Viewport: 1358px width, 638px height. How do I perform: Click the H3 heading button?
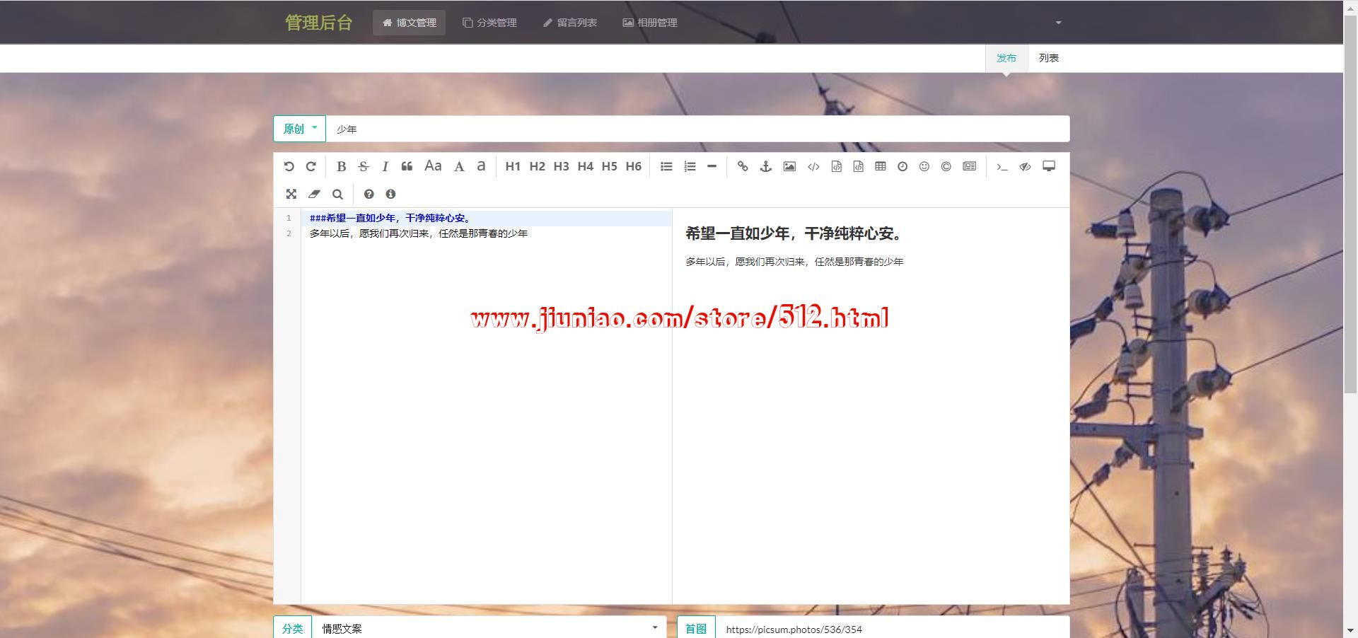click(561, 166)
